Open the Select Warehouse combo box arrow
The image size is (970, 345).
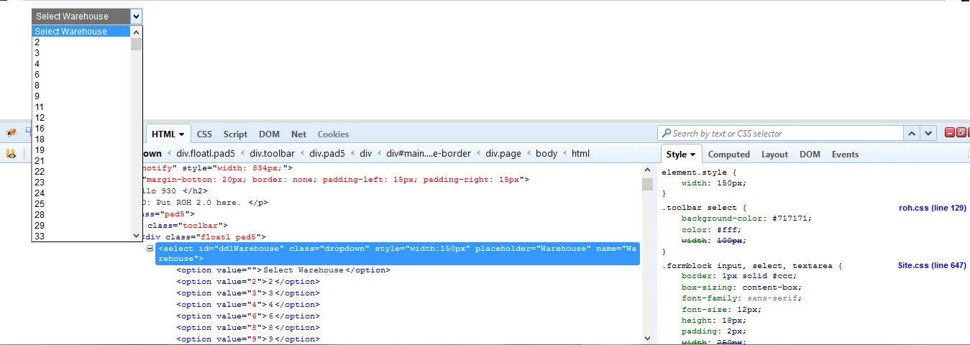pyautogui.click(x=137, y=17)
